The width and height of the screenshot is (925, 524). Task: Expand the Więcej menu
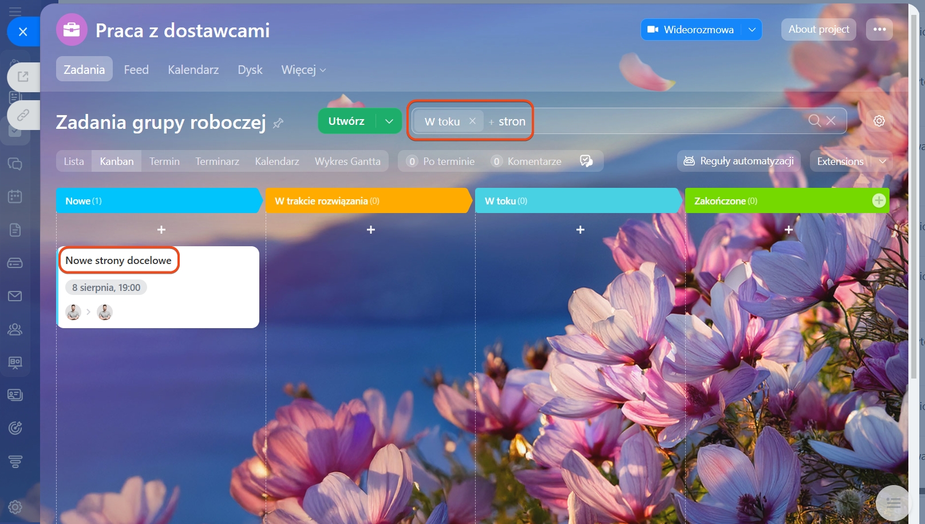(303, 69)
